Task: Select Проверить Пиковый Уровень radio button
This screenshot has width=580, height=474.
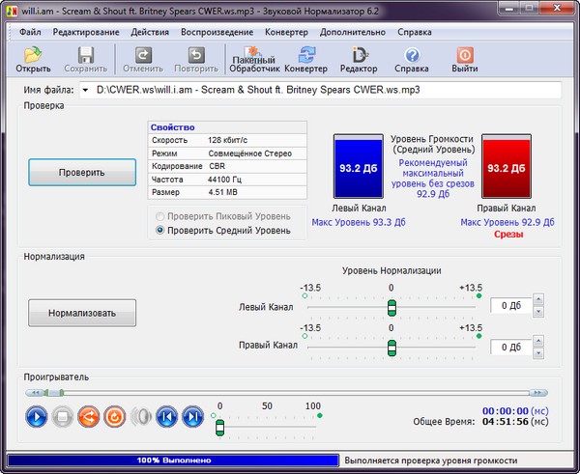Action: pos(161,216)
